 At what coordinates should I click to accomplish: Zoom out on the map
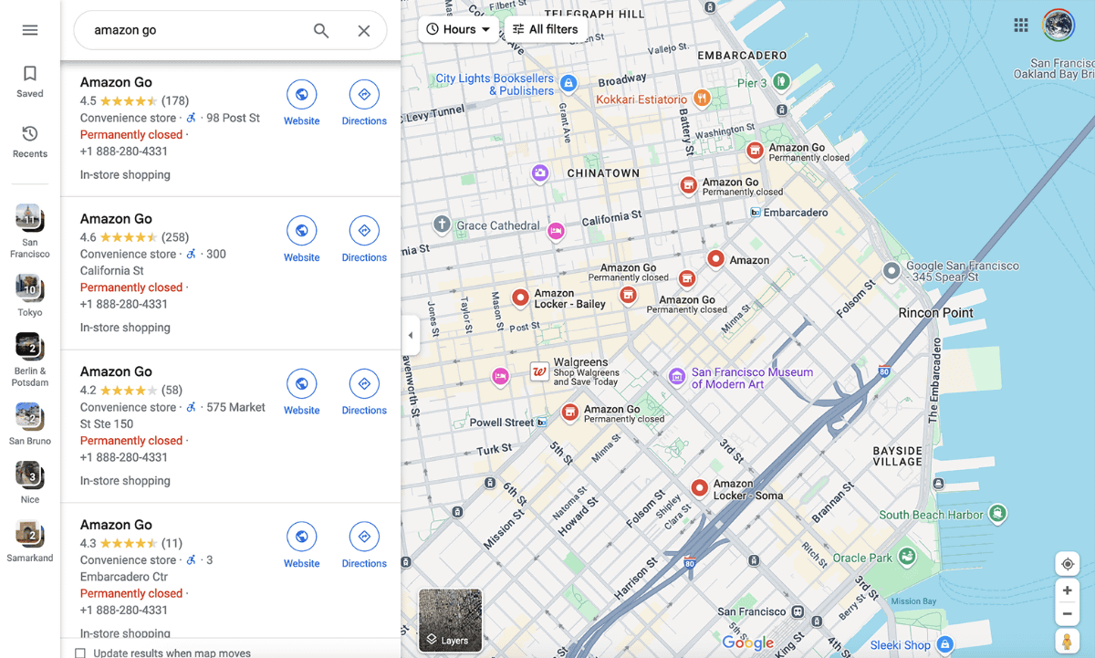pyautogui.click(x=1067, y=613)
